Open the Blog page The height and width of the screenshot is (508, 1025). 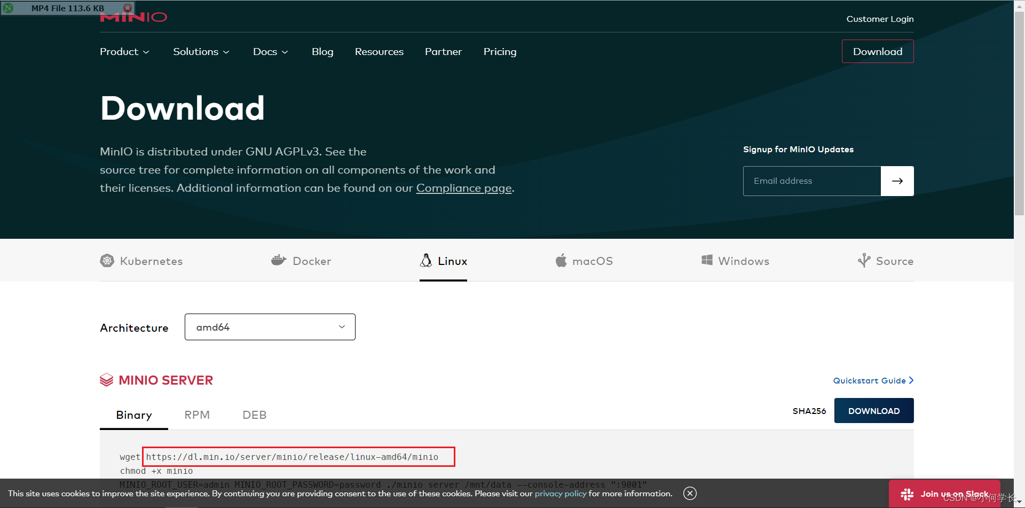pos(322,52)
